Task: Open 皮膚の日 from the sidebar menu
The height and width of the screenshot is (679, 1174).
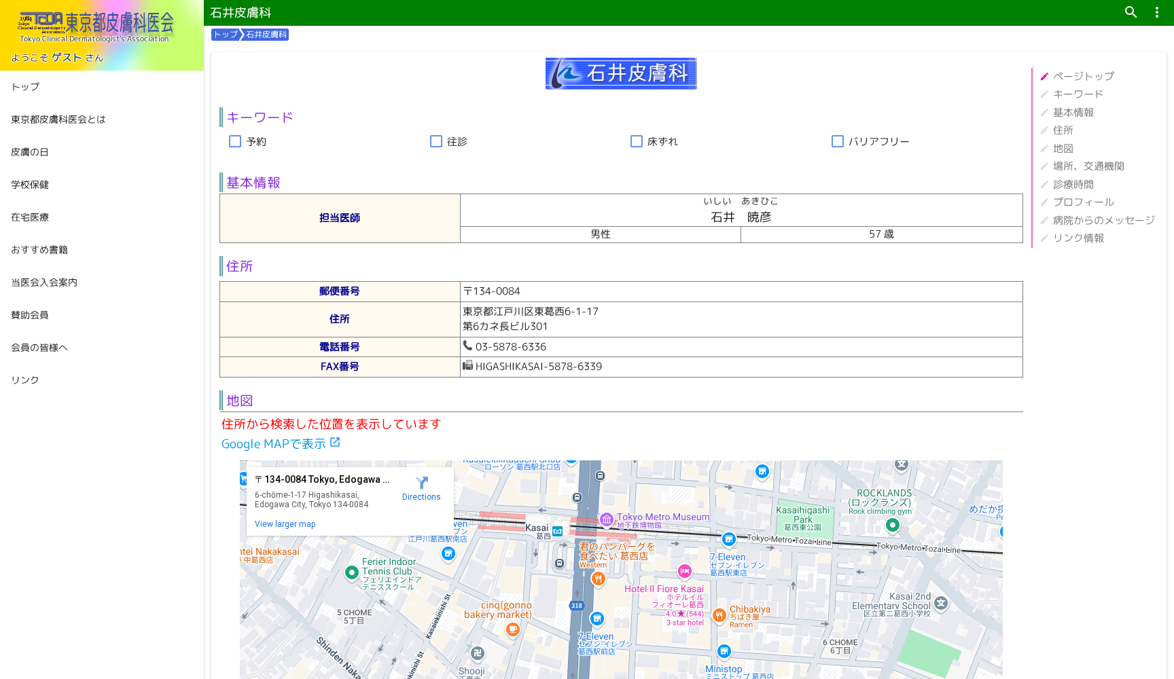Action: pos(29,152)
